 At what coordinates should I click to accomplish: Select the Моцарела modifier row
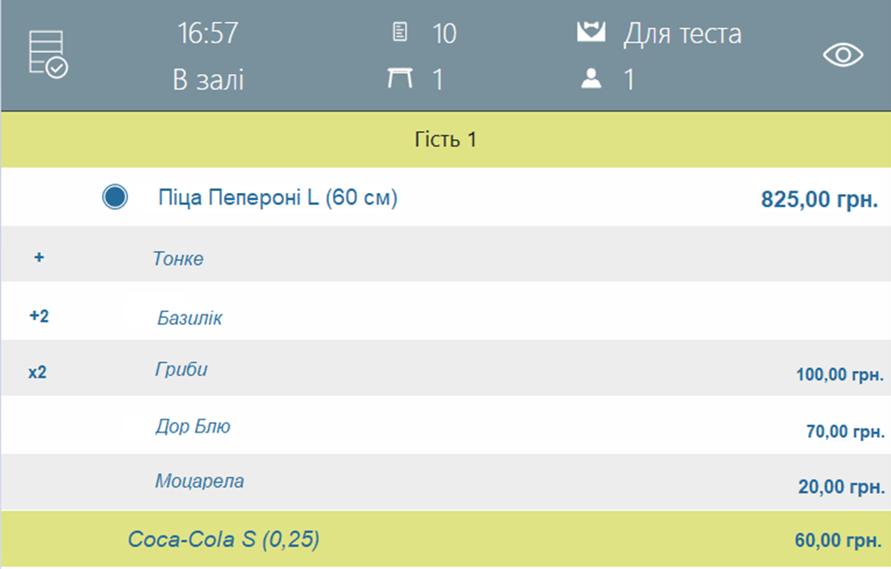[446, 482]
